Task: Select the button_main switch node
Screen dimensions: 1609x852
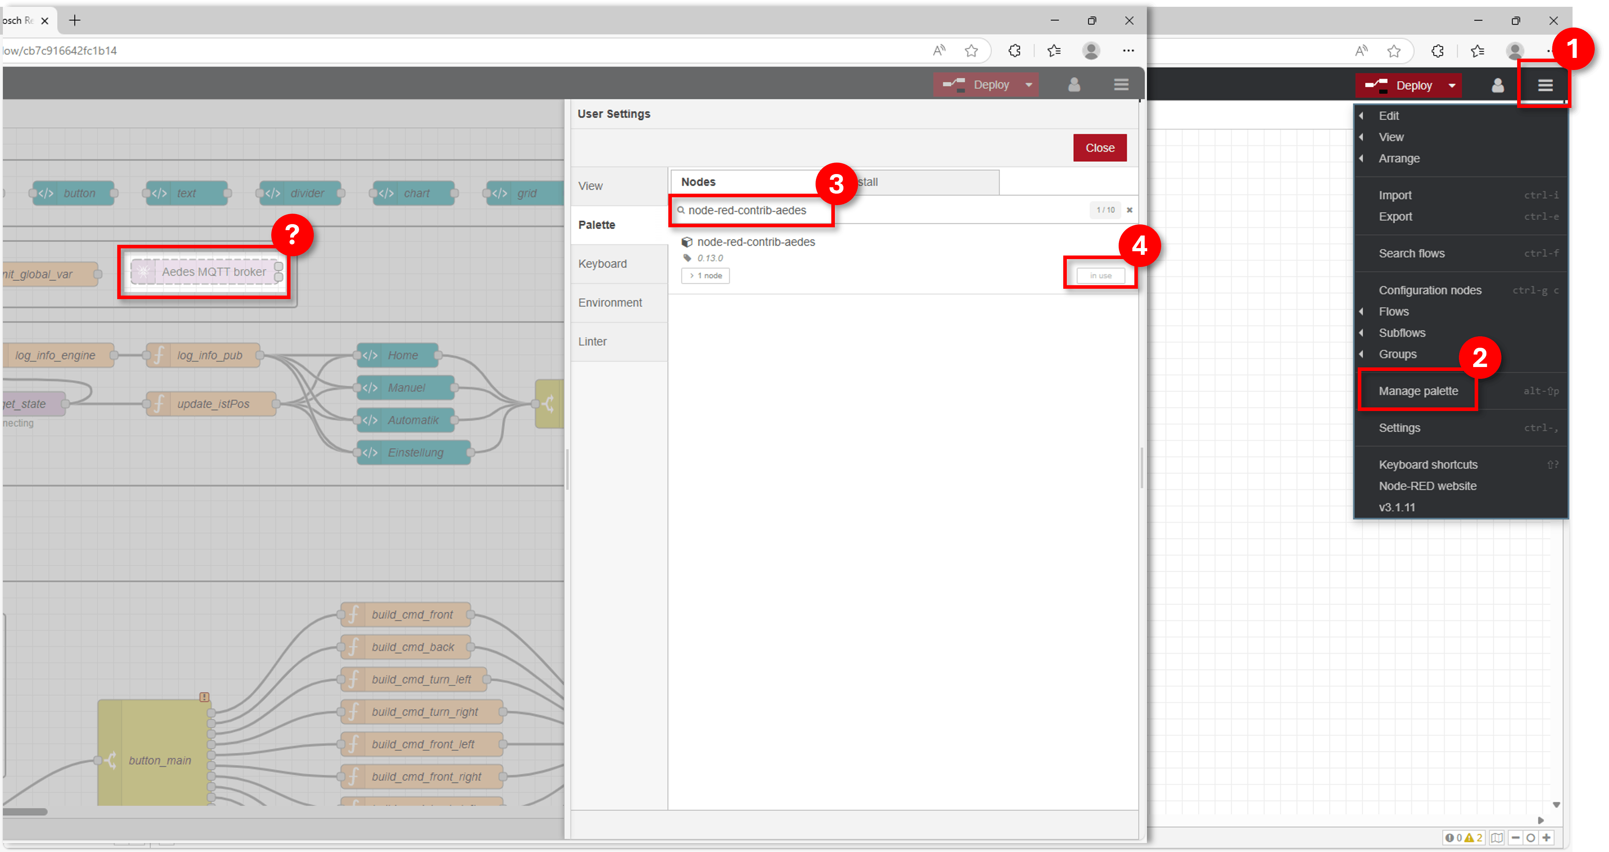Action: [x=154, y=752]
